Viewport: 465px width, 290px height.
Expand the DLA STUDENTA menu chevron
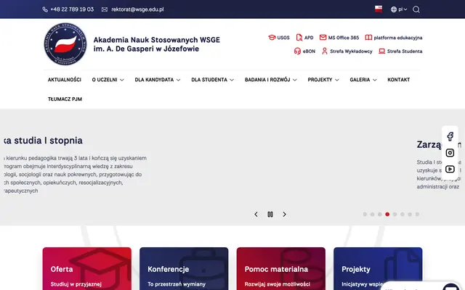tap(232, 80)
